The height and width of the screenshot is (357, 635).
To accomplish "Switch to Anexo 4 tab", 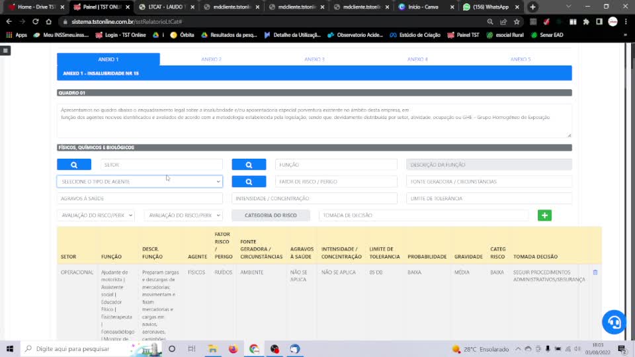I will click(417, 59).
